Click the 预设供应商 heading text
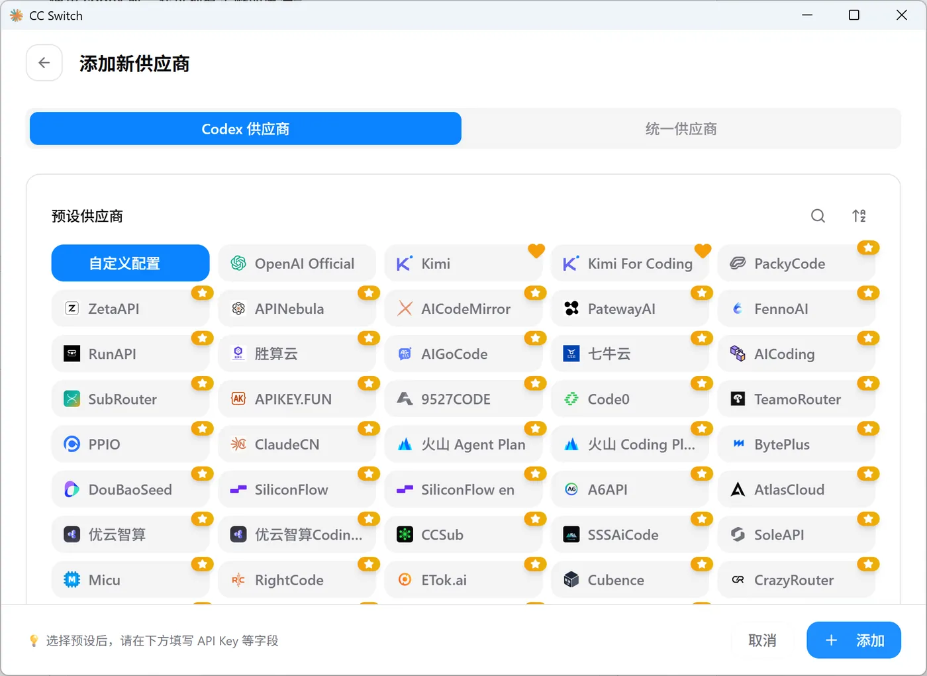This screenshot has height=676, width=927. click(87, 217)
